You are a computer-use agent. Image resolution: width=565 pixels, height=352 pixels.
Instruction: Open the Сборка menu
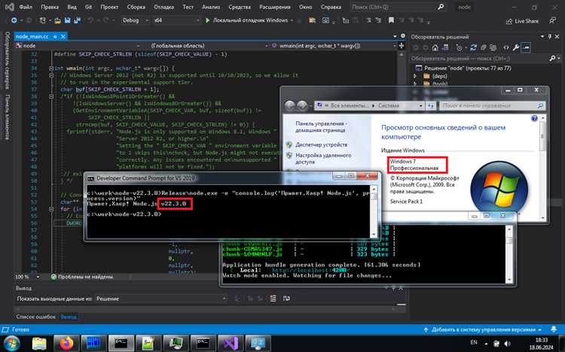coord(136,7)
